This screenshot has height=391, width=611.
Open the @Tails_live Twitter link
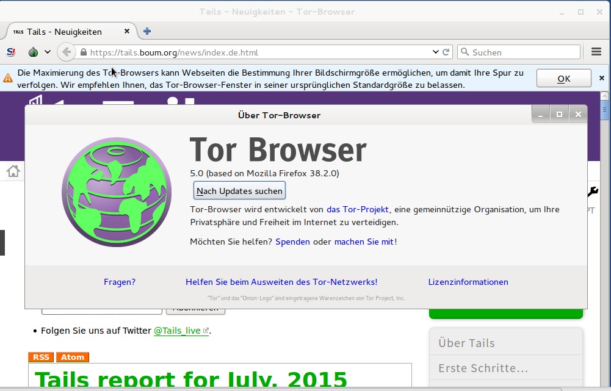[181, 331]
